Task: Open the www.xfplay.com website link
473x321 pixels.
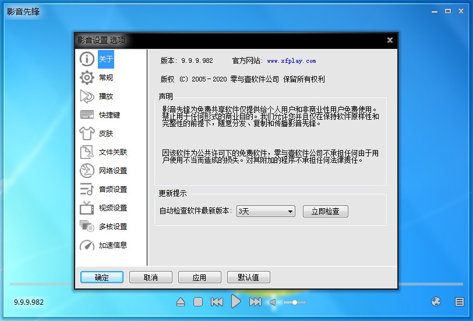Action: (291, 60)
